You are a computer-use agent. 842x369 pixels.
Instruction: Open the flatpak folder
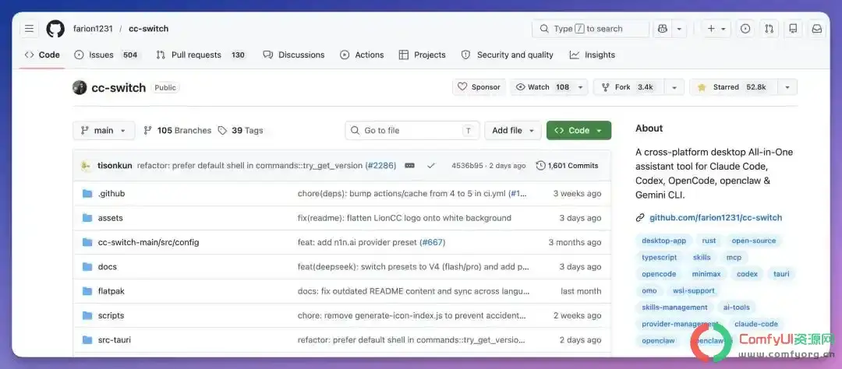[111, 291]
